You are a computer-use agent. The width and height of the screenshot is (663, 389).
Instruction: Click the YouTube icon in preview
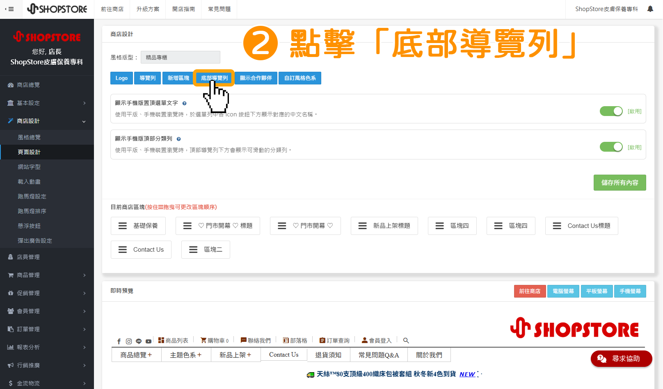(149, 341)
